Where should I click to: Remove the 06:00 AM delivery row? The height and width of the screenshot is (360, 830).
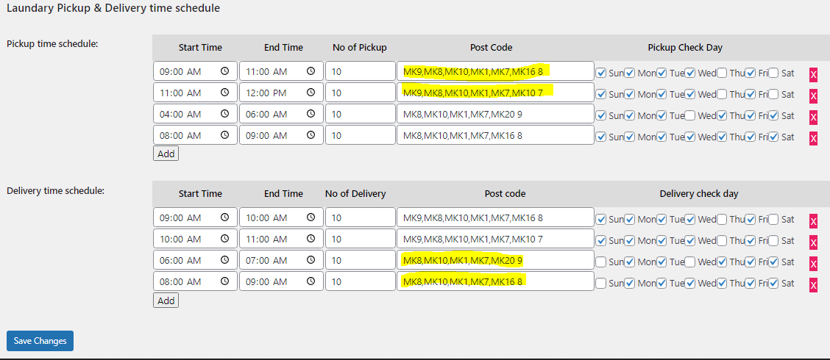(x=813, y=264)
